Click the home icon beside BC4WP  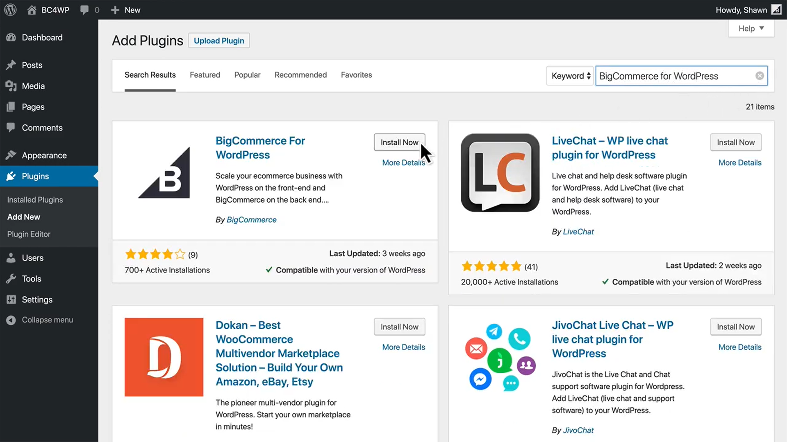coord(32,10)
